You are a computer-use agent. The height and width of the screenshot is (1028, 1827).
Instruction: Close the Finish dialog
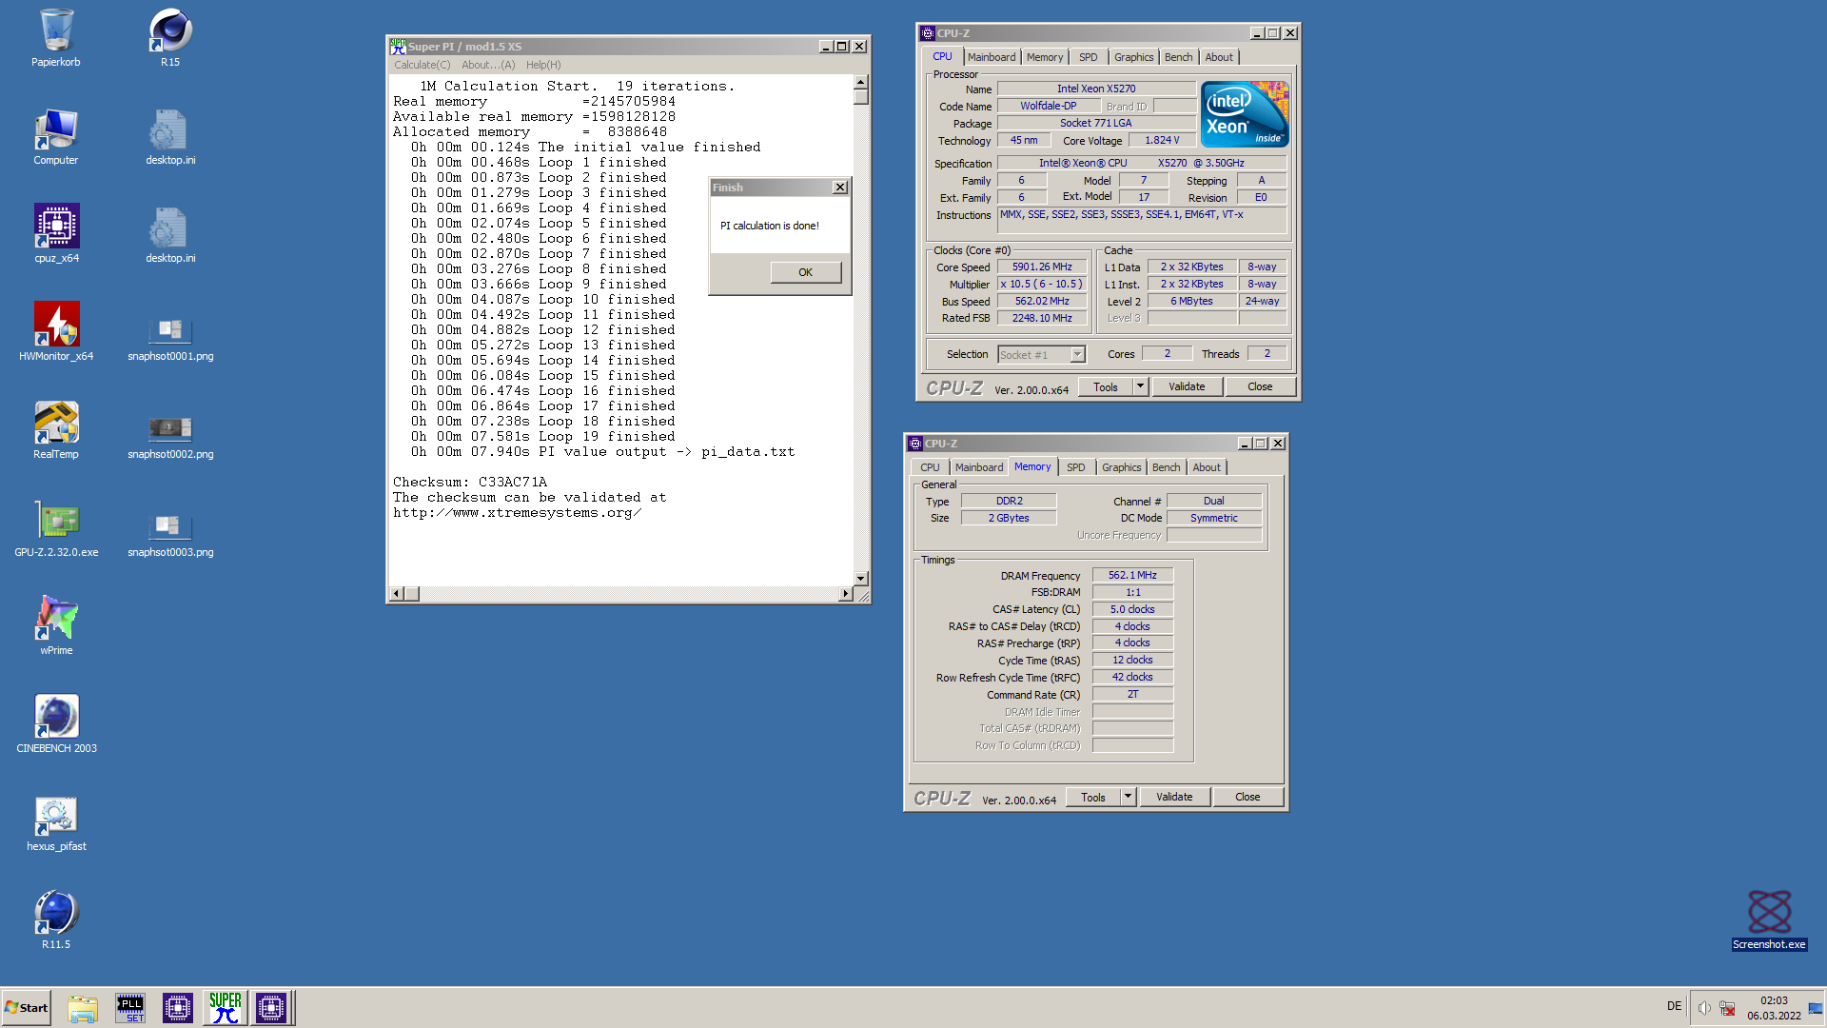tap(840, 188)
